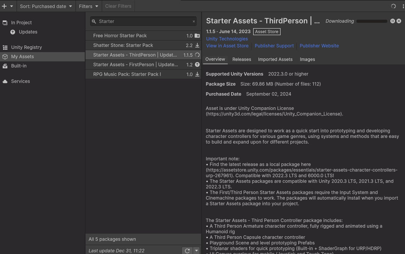Switch to the Releases tab
Screen dimensions: 405x254
point(242,59)
